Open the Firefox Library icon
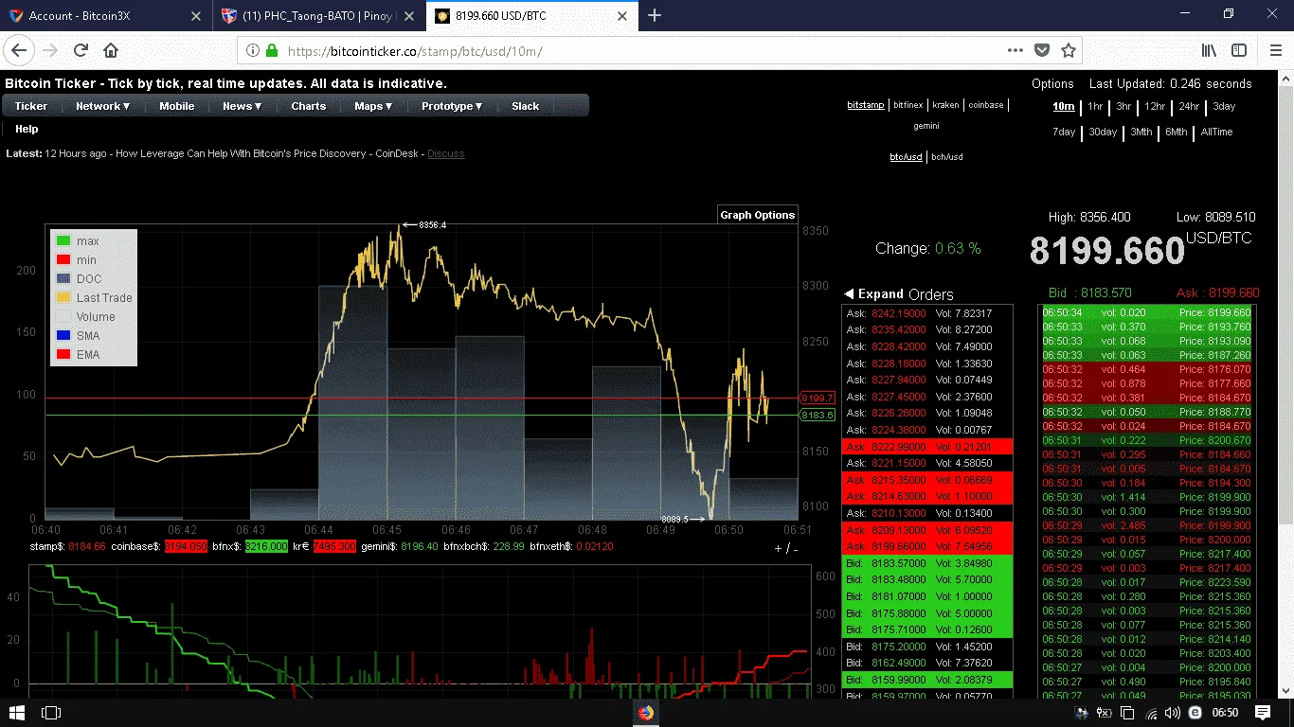Image resolution: width=1294 pixels, height=727 pixels. click(x=1210, y=51)
